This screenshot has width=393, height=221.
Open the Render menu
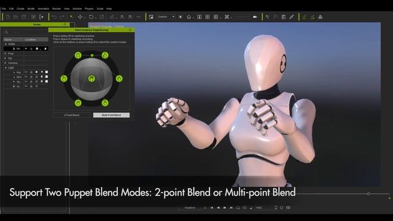click(56, 9)
